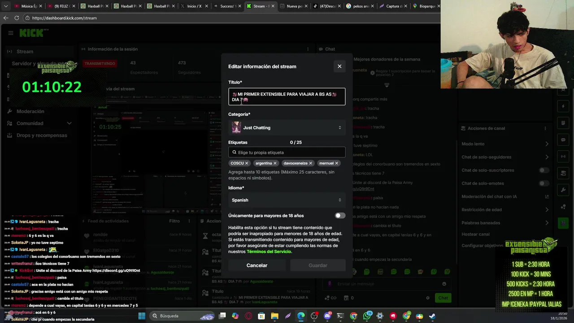This screenshot has width=574, height=323.
Task: Open Acciones de canal options menu
Action: tap(545, 128)
